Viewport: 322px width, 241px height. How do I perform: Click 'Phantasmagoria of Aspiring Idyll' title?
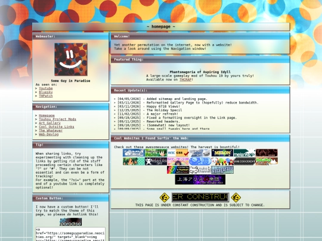point(200,72)
